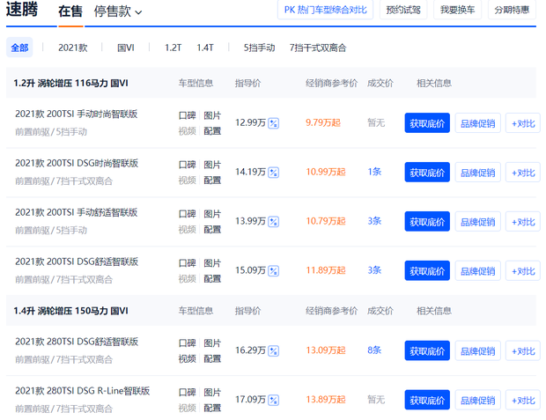The width and height of the screenshot is (546, 420).
Task: Switch to the 在售 tab
Action: [70, 11]
